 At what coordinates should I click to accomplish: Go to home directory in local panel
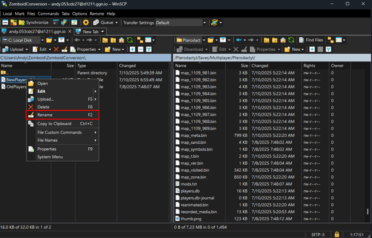pyautogui.click(x=121, y=40)
